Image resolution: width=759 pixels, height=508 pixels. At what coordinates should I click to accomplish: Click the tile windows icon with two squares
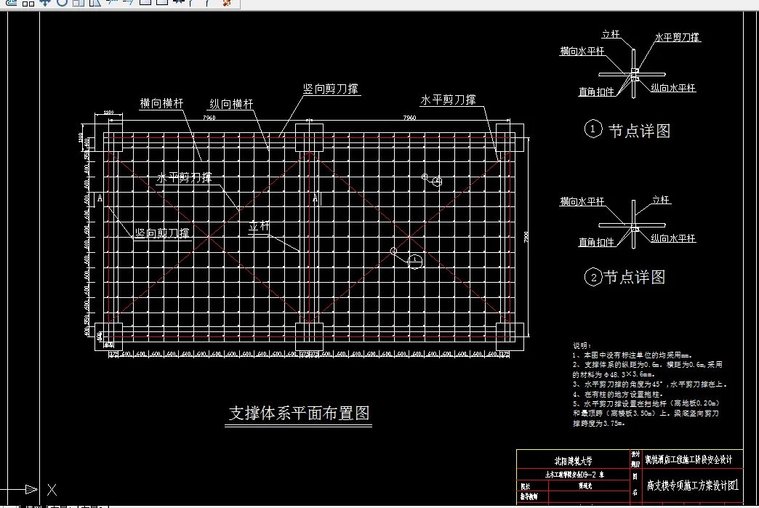[x=28, y=4]
